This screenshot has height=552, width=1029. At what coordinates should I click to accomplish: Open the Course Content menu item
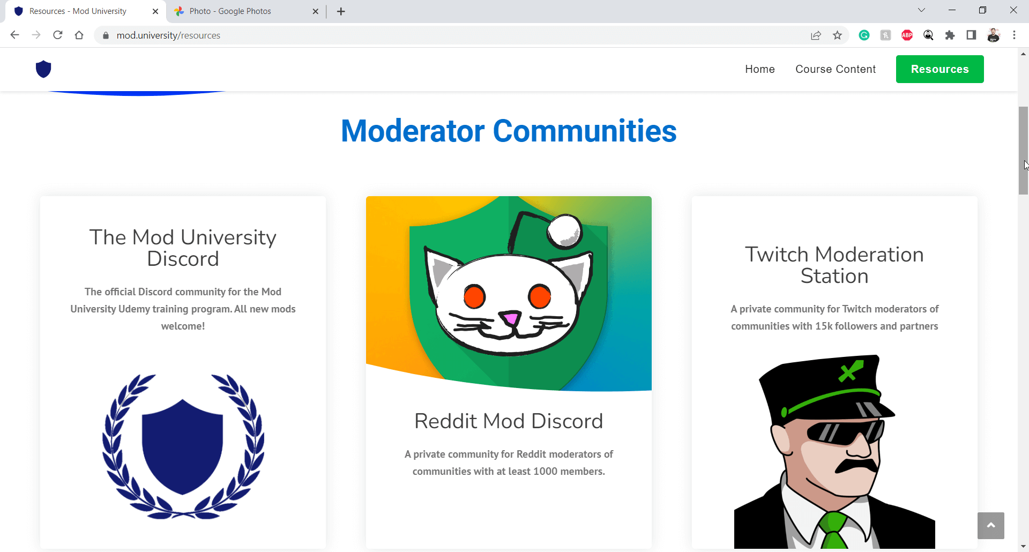coord(836,69)
